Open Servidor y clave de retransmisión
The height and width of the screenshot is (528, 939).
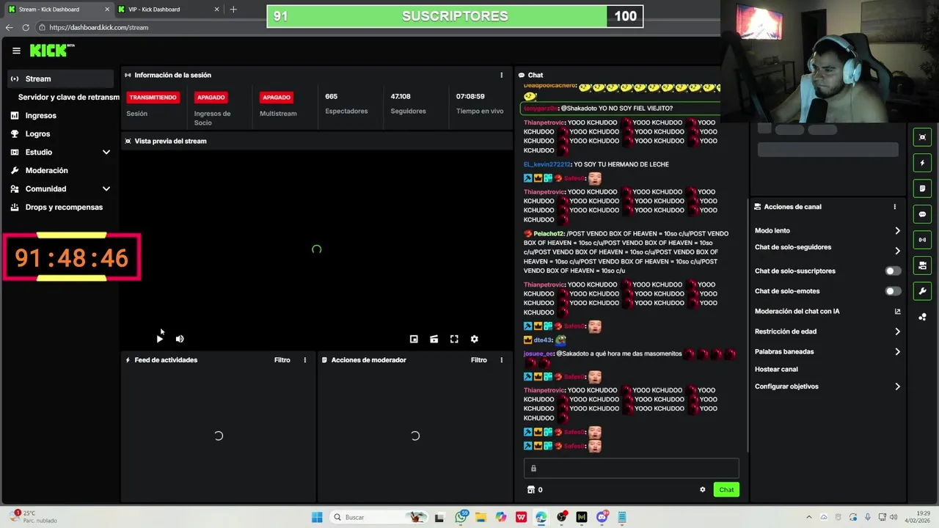coord(68,97)
